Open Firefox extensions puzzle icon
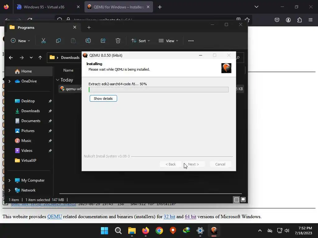318x238 pixels. 299,20
